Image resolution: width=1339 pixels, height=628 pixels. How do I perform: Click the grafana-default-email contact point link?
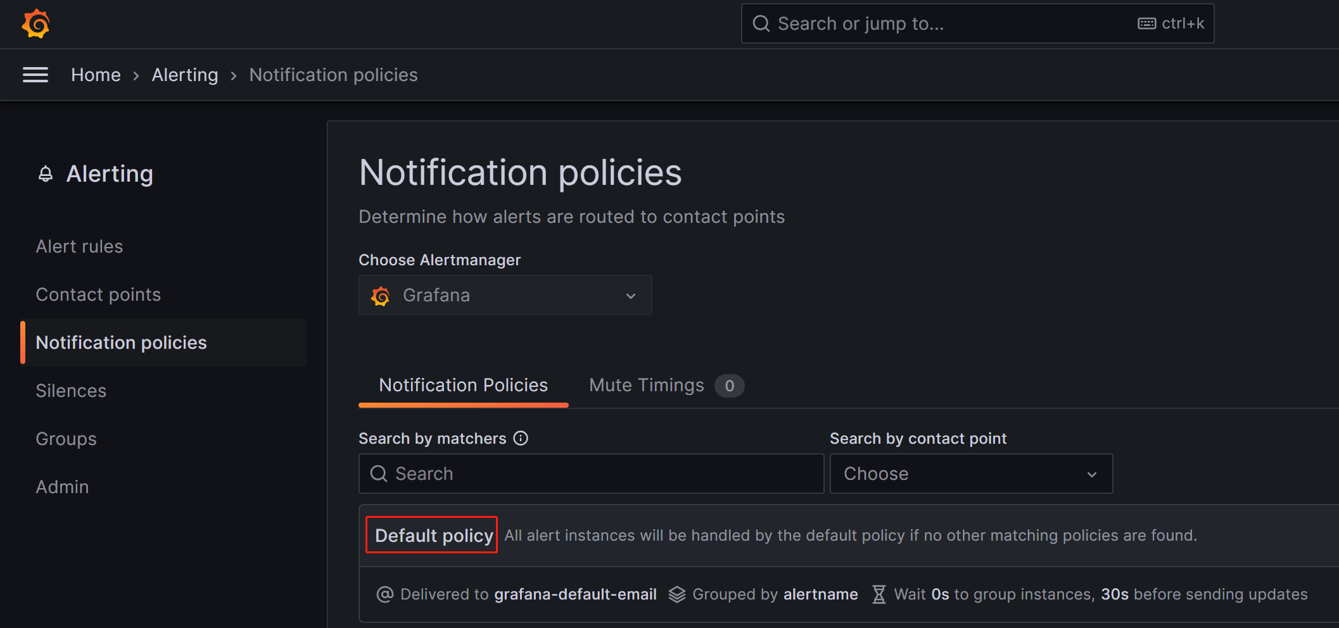pyautogui.click(x=574, y=594)
